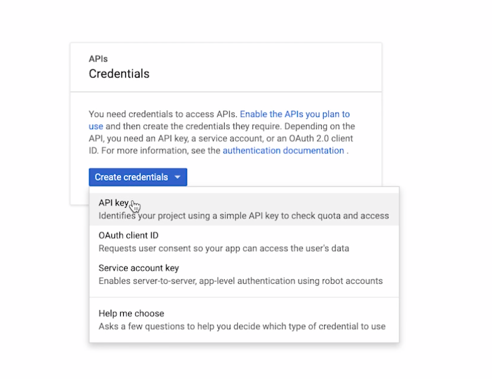This screenshot has width=492, height=379.
Task: Click 'Requests user consent' description text
Action: pyautogui.click(x=223, y=248)
